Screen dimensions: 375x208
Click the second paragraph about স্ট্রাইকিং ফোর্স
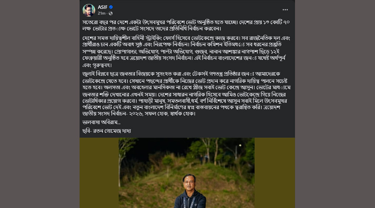(186, 51)
